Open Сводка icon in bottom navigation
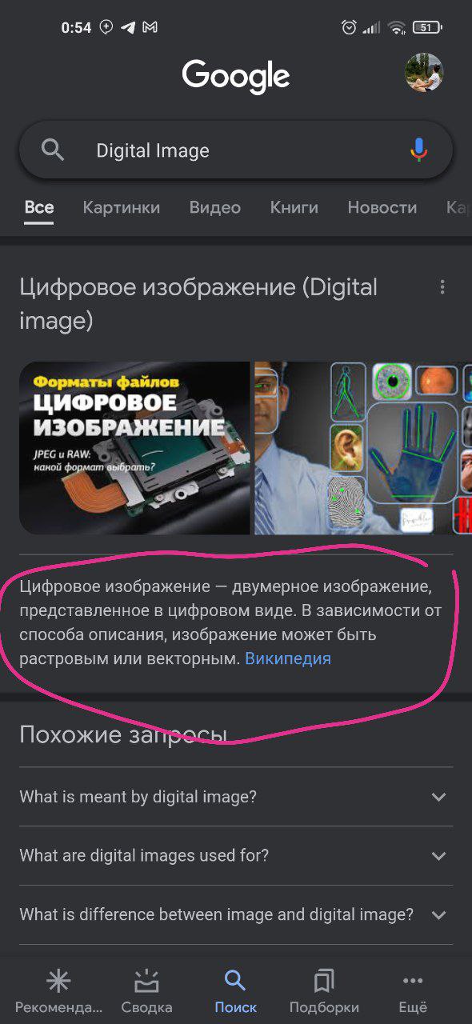Screen dimensions: 472x1024 coord(146,980)
